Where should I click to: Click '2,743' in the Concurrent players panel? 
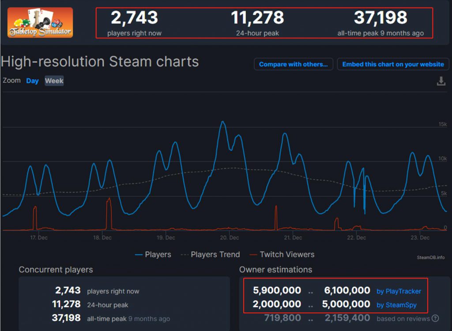pyautogui.click(x=68, y=290)
